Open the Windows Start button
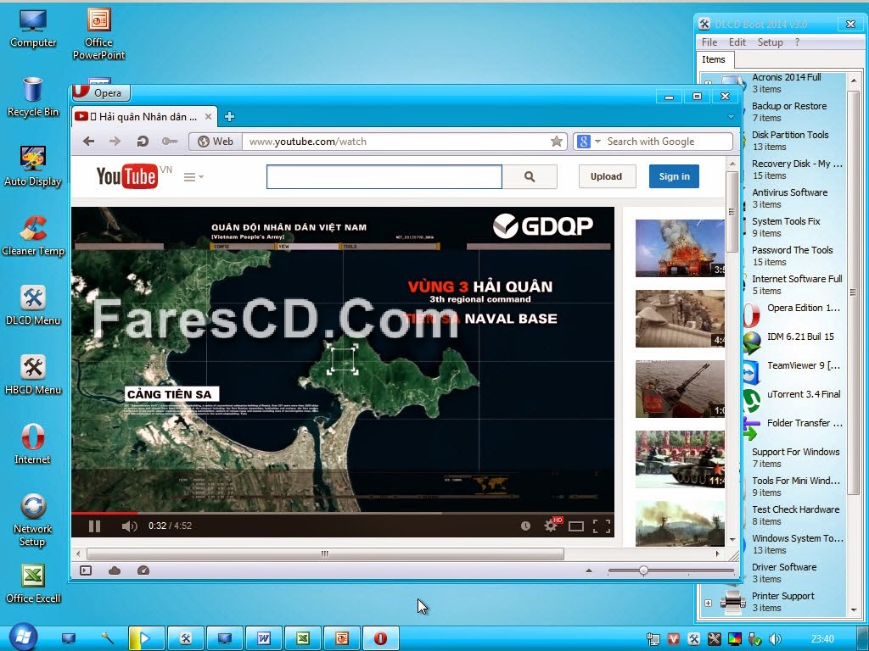Image resolution: width=869 pixels, height=651 pixels. (x=22, y=637)
